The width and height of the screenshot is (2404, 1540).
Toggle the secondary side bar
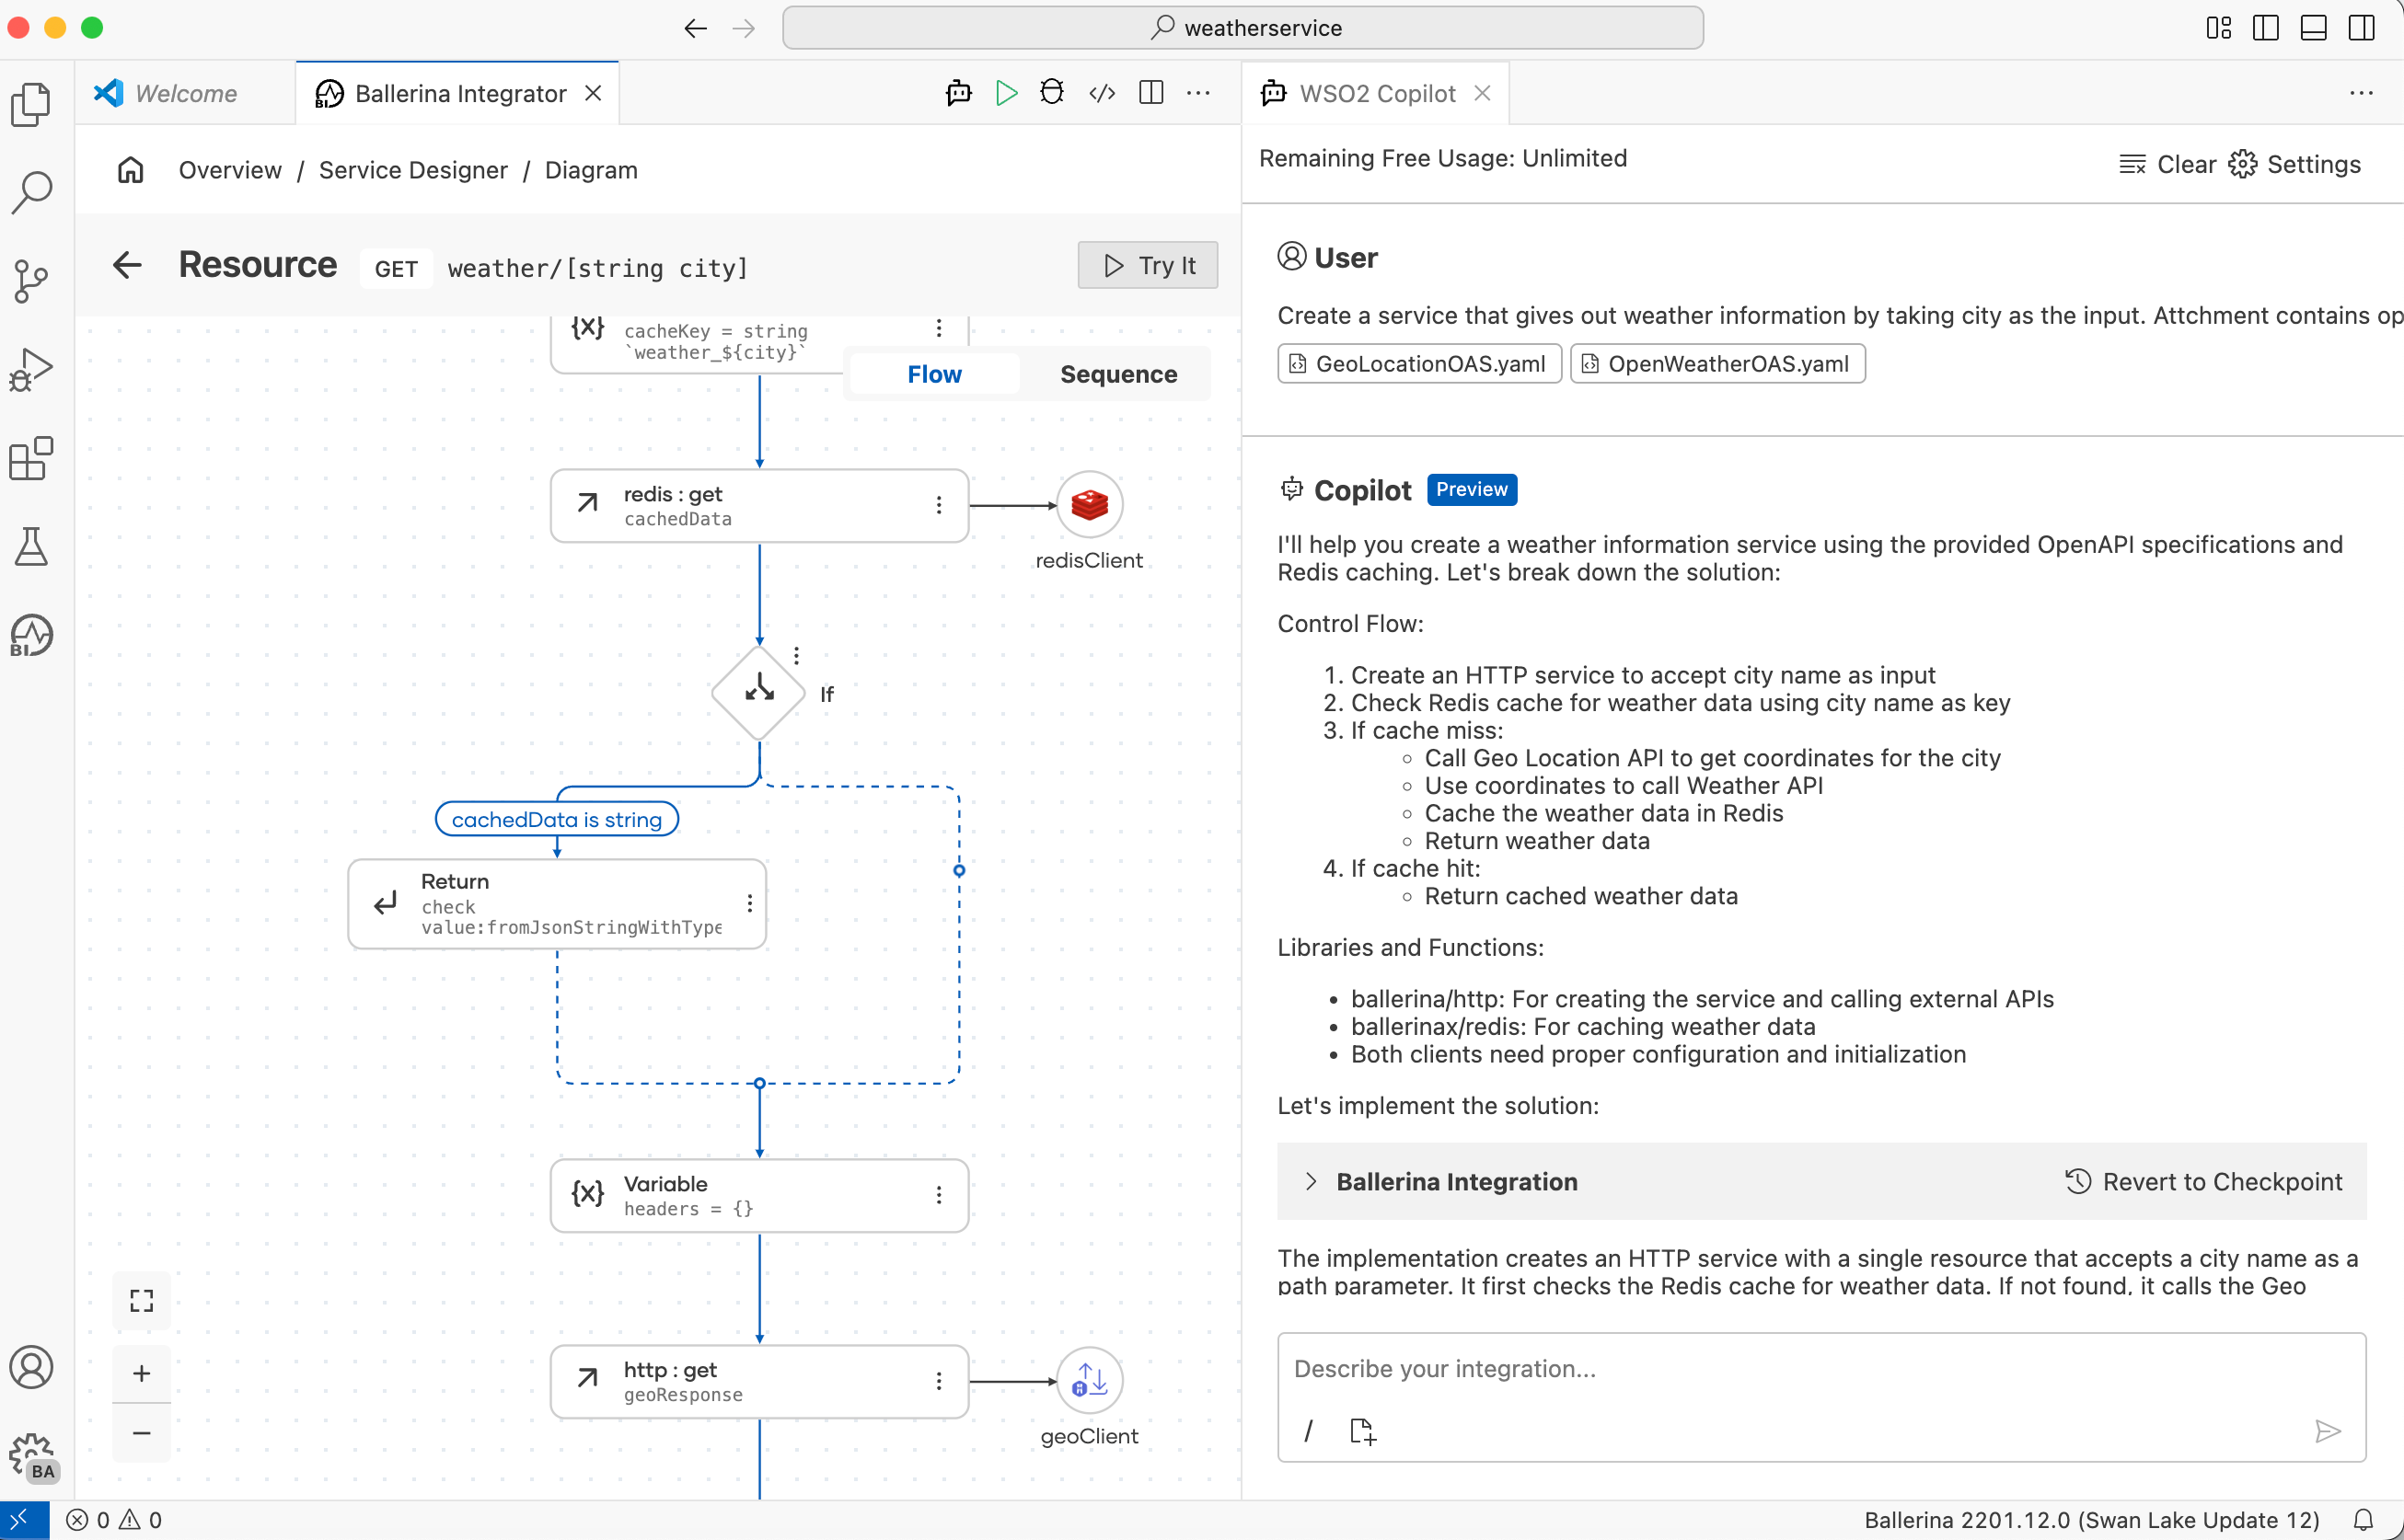(x=2362, y=28)
